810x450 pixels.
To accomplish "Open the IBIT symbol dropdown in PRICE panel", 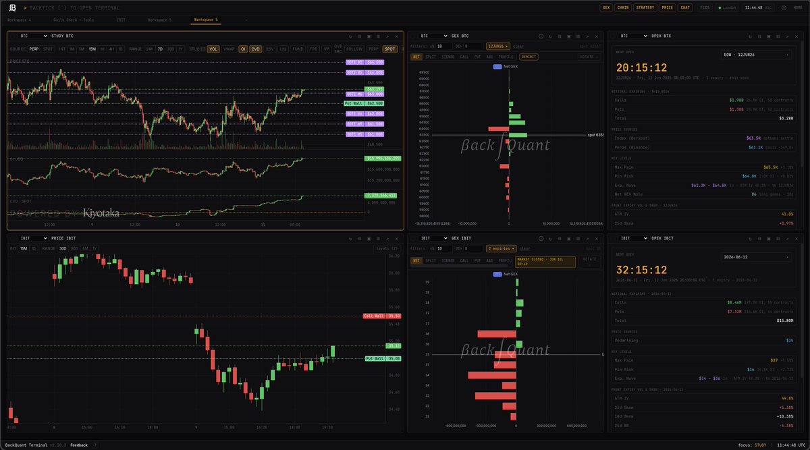I will 34,238.
